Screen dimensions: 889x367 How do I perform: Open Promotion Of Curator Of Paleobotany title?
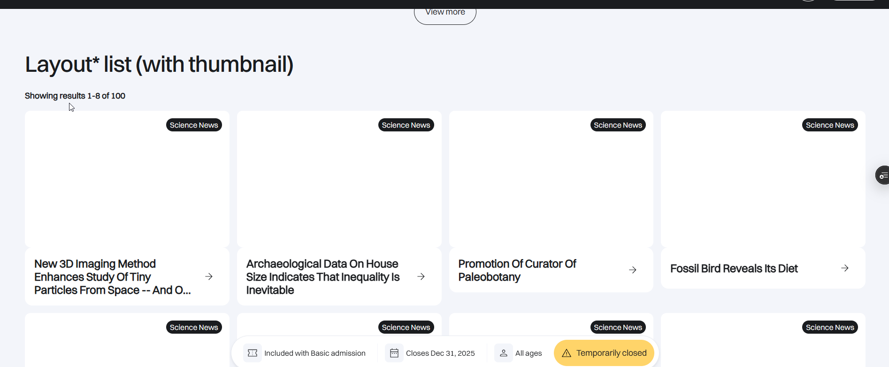(517, 270)
